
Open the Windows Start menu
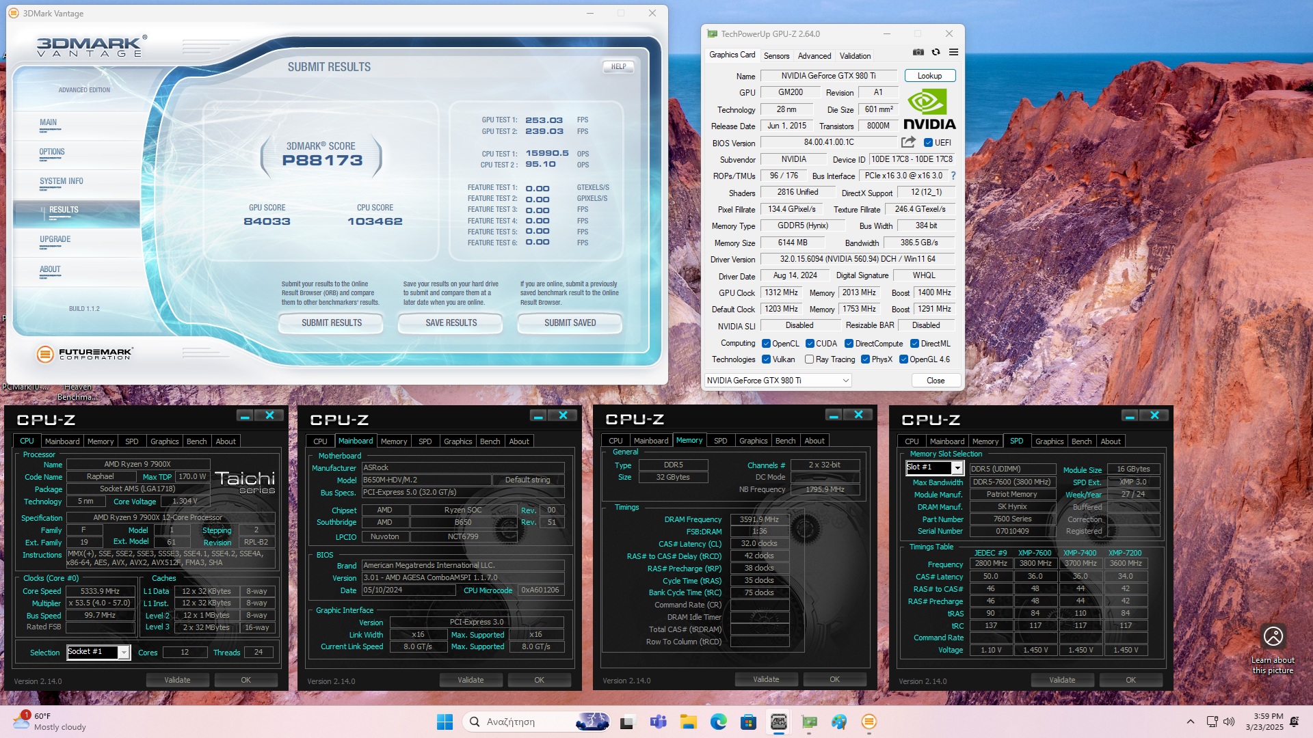pyautogui.click(x=445, y=722)
